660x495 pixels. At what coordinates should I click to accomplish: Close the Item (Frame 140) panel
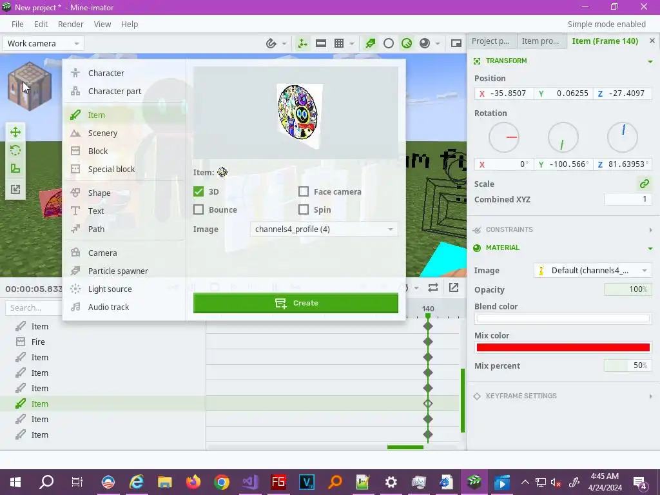[652, 41]
